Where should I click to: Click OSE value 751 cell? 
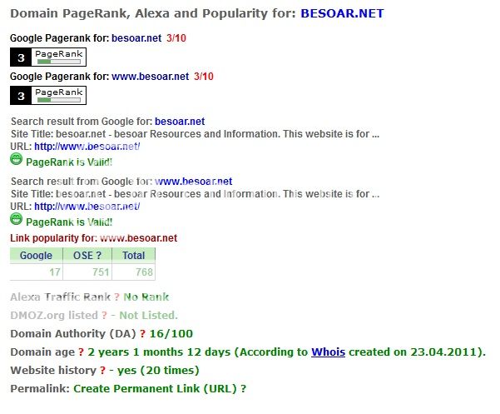click(87, 272)
